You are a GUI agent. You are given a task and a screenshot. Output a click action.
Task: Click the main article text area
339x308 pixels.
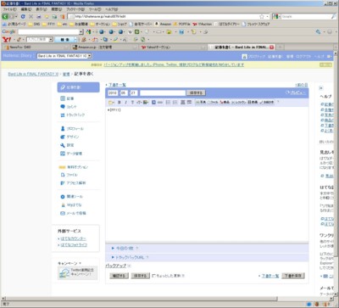[207, 175]
